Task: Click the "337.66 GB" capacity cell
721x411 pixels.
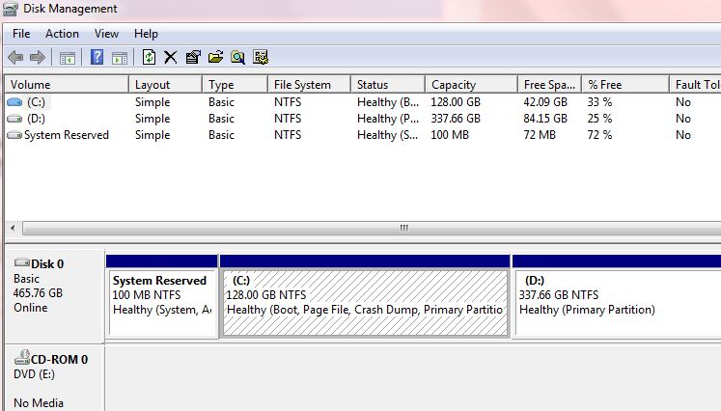Action: pos(456,119)
